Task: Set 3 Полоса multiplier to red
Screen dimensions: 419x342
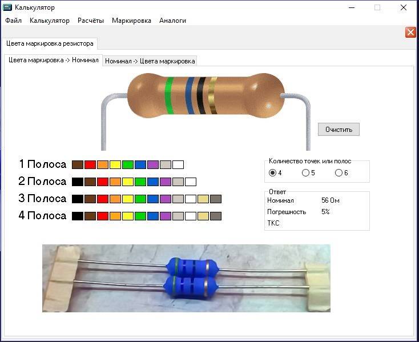Action: pyautogui.click(x=103, y=199)
